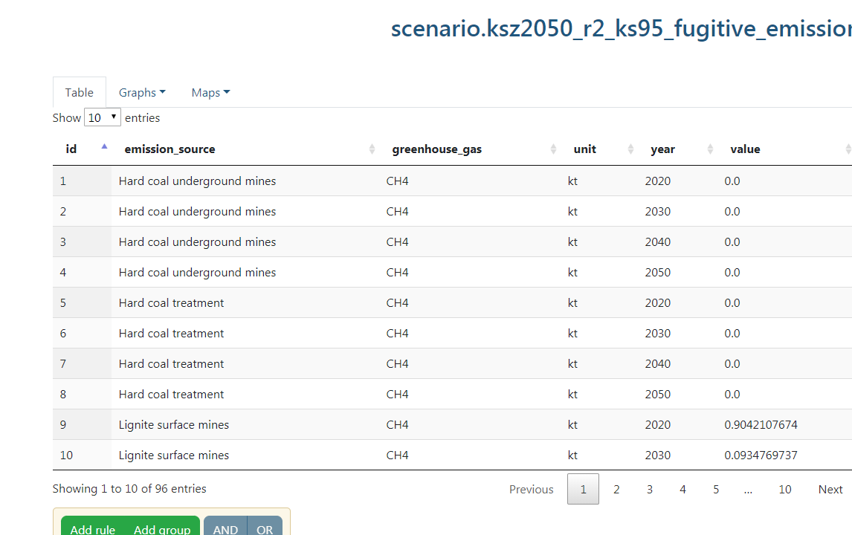Click 'Hard coal treatment' in row 5
This screenshot has width=852, height=535.
pyautogui.click(x=171, y=302)
